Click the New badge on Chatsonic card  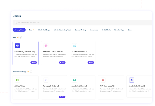[x=34, y=63]
